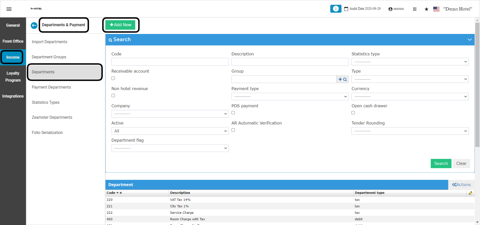Screen dimensions: 480x225
Task: Click the code 222 cell
Action: pyautogui.click(x=109, y=213)
